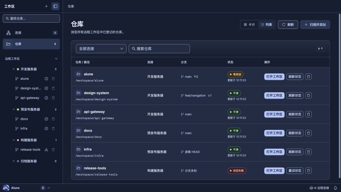The height and width of the screenshot is (192, 341).
Task: Click the 刷新 button
Action: [x=288, y=25]
